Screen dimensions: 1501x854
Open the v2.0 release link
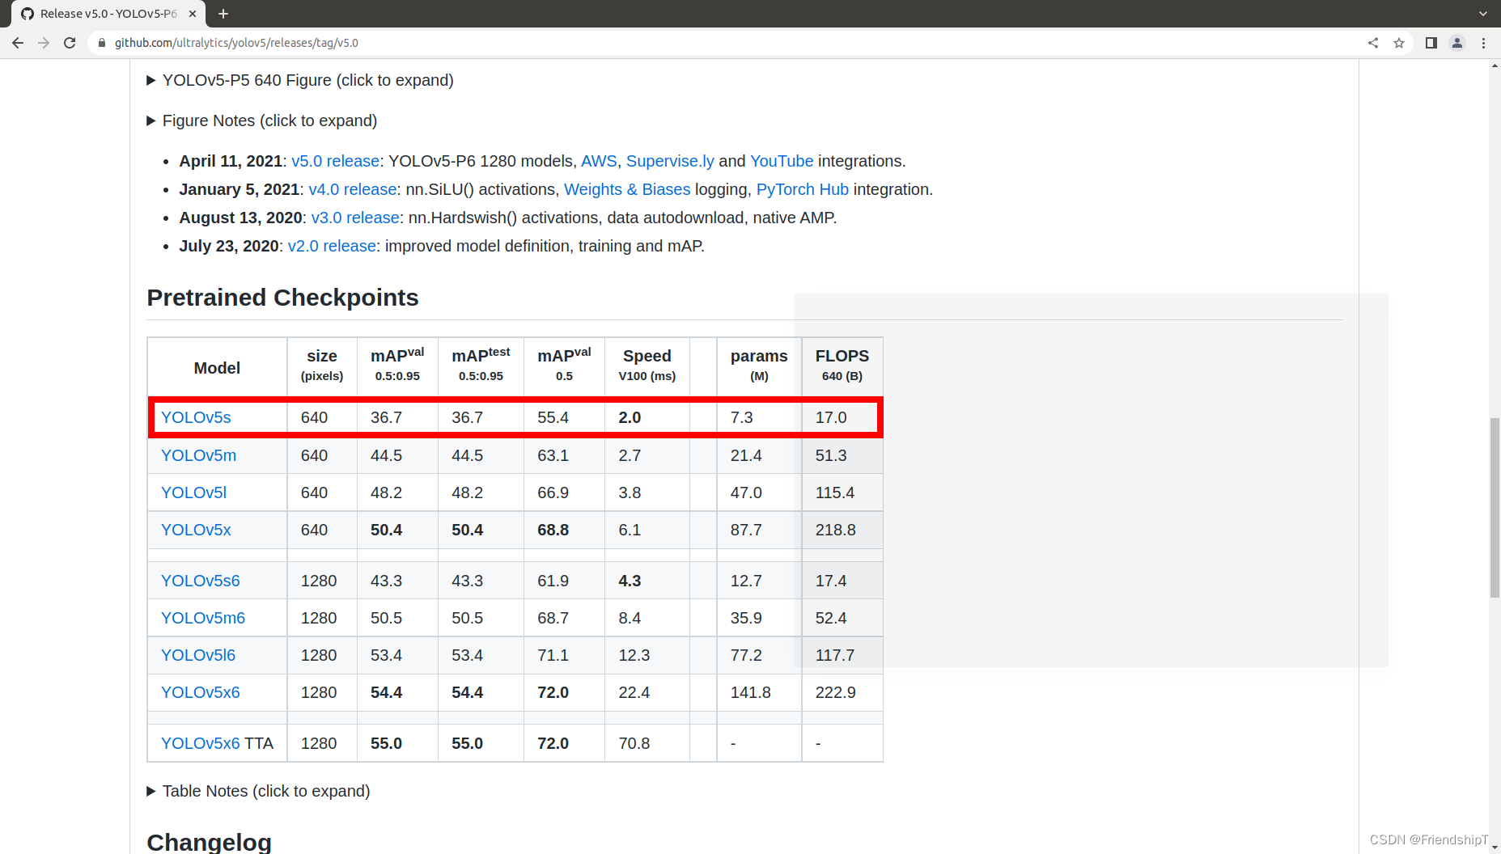point(332,246)
